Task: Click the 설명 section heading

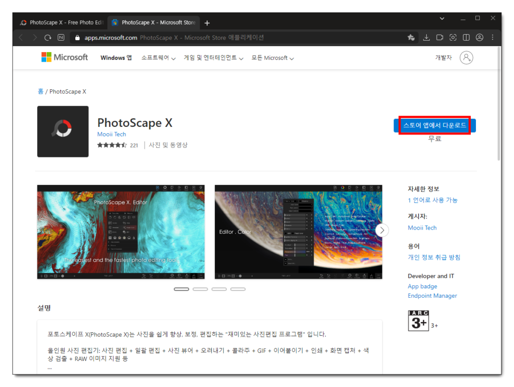Action: (44, 308)
